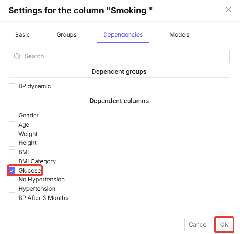Screen dimensions: 240x234
Task: Open the Groups tab
Action: [x=67, y=35]
